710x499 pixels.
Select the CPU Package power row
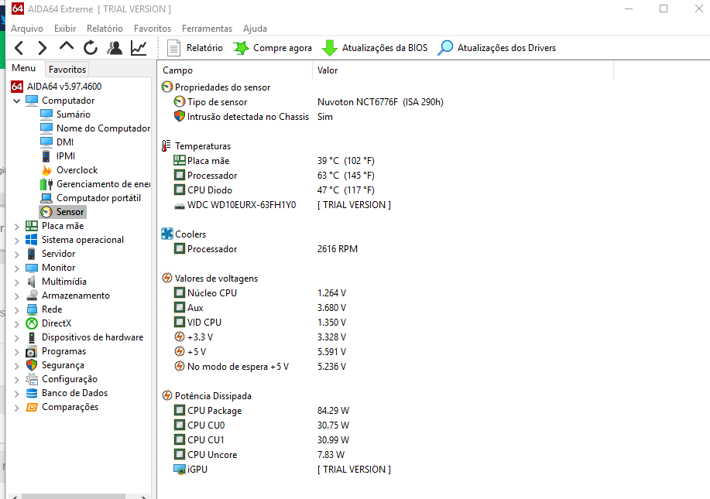tap(261, 411)
